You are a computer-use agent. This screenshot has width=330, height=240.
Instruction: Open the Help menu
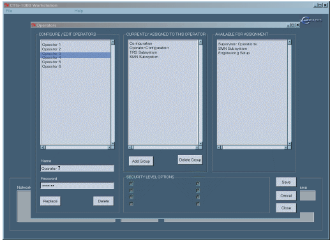click(x=79, y=11)
